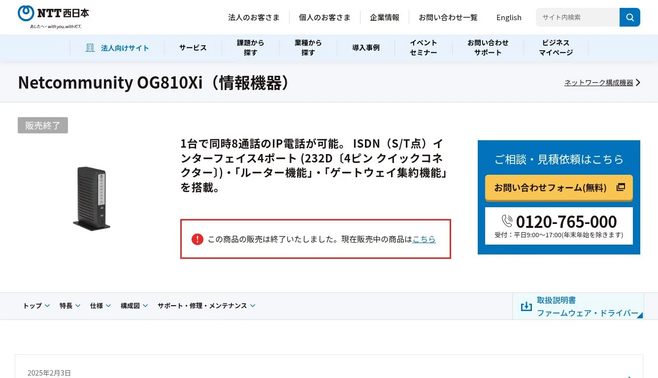Image resolution: width=658 pixels, height=378 pixels.
Task: Click the arrow after ネットワーク構成機器
Action: click(x=638, y=83)
